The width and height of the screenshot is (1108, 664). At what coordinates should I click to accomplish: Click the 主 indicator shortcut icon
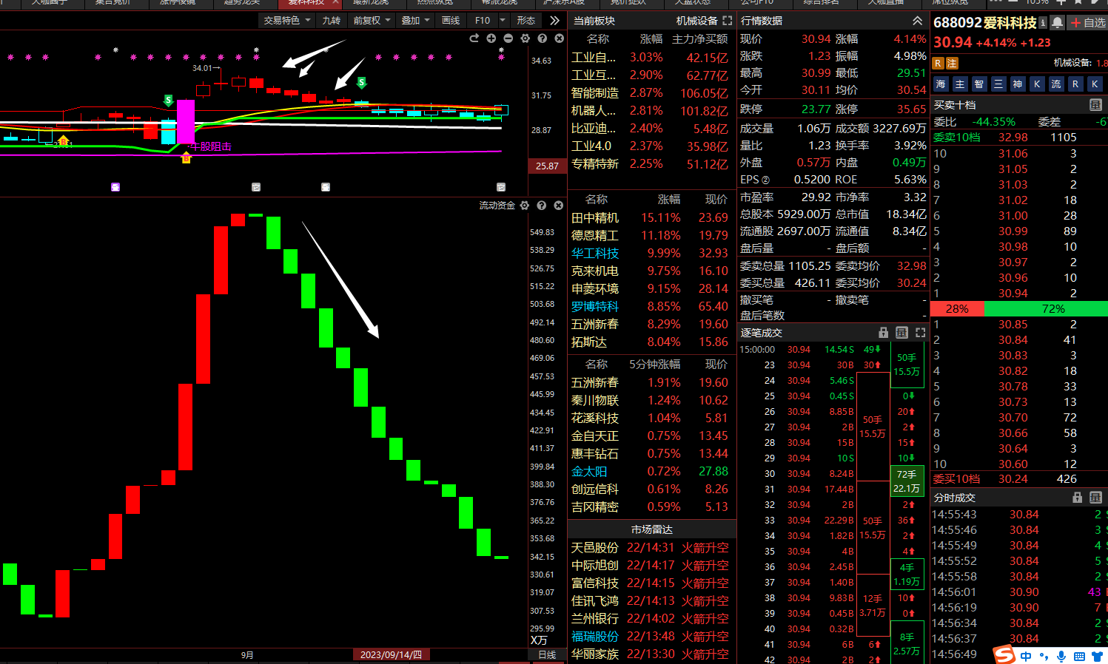960,84
